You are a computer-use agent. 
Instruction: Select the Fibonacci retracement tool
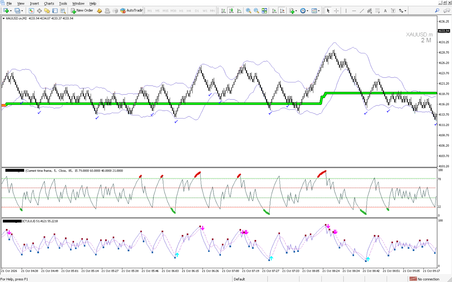(377, 11)
